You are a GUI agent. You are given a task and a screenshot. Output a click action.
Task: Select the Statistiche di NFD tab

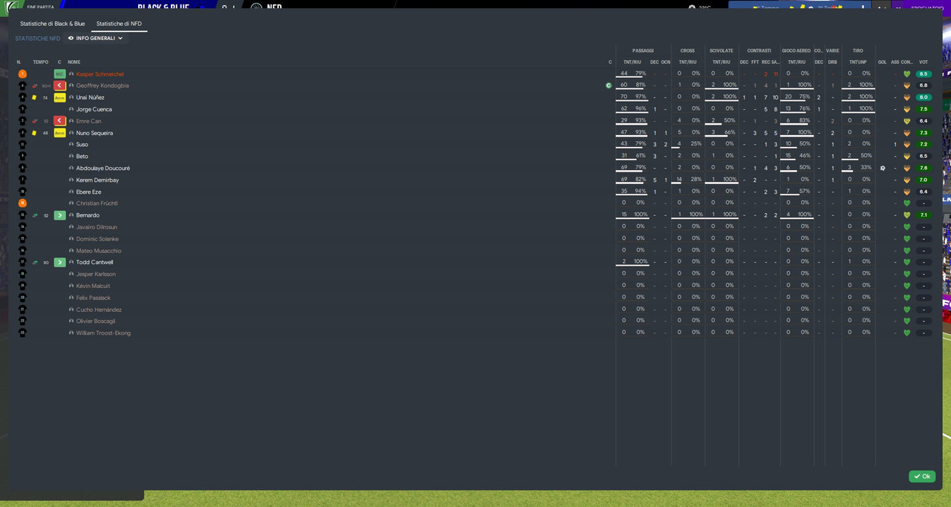click(x=119, y=24)
